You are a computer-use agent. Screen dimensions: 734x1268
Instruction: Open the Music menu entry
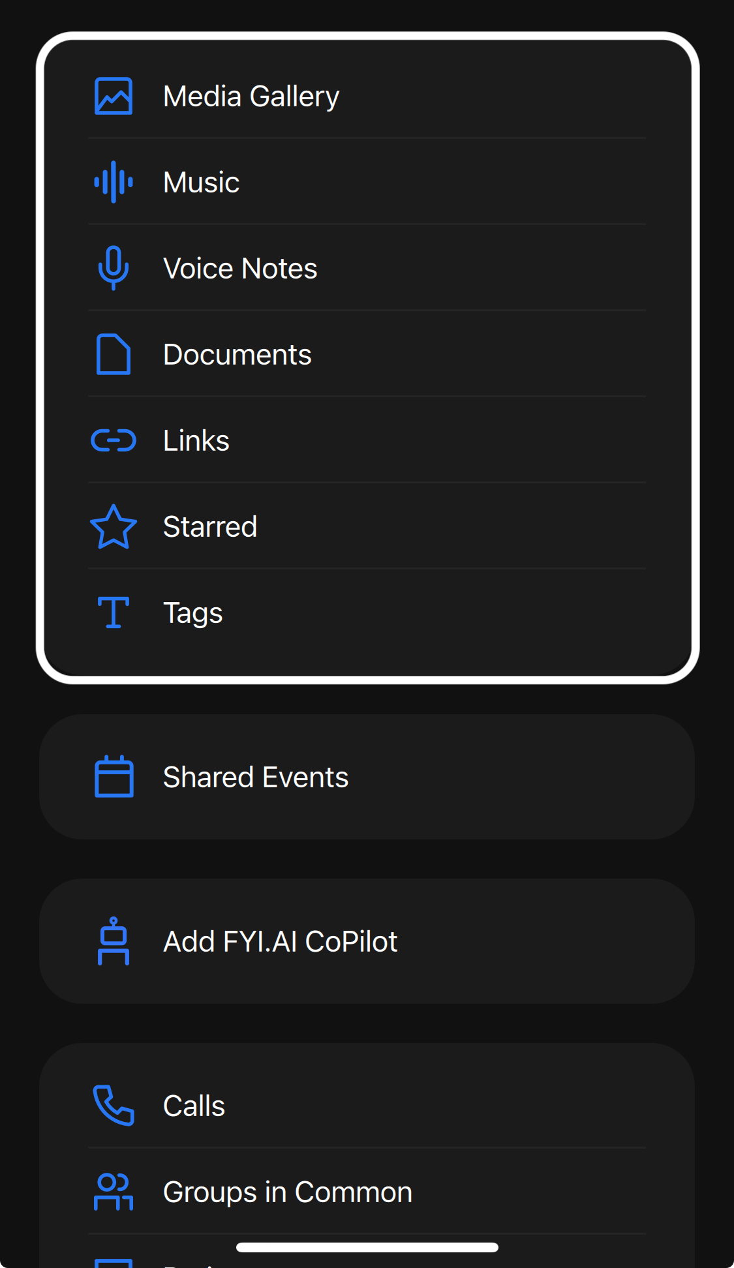[x=367, y=182]
